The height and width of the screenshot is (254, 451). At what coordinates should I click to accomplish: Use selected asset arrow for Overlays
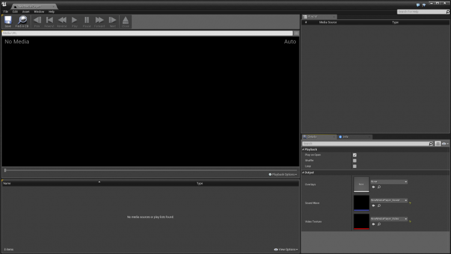[x=373, y=187]
